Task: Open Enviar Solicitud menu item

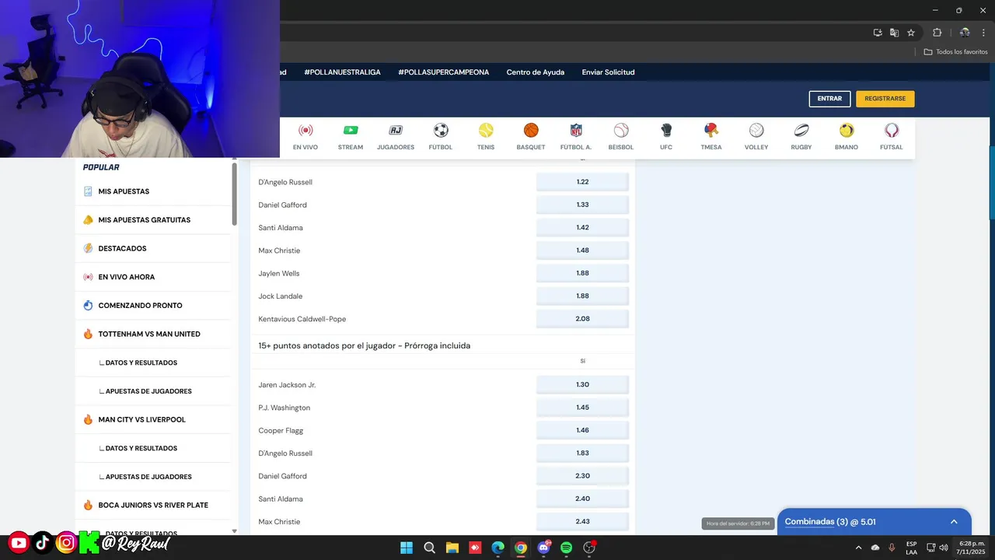Action: (x=608, y=72)
